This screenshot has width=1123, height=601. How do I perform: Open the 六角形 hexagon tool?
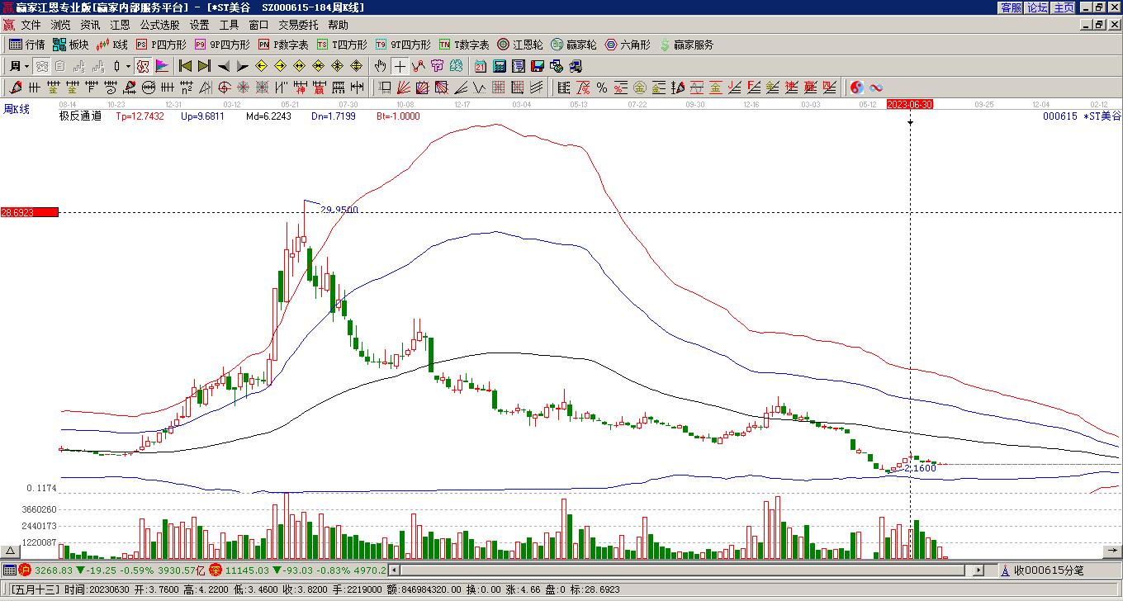point(628,45)
